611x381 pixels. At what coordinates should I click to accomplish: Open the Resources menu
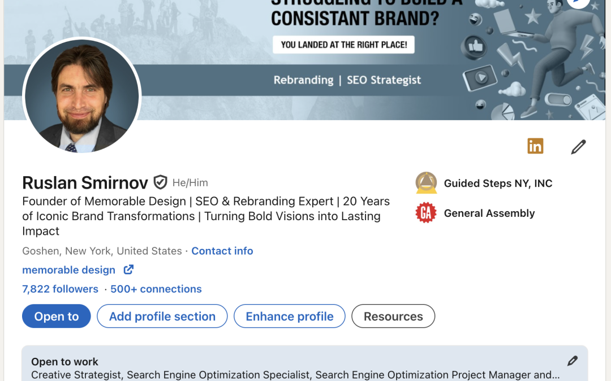393,316
